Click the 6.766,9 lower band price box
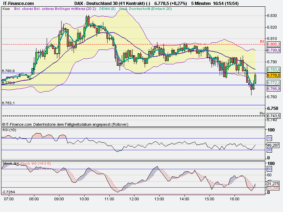This screenshot has height=212, width=283. pyautogui.click(x=273, y=89)
